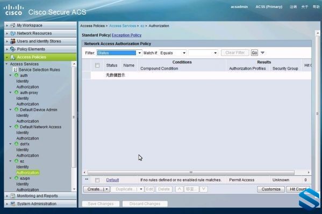Click the My Workspace icon
Screen dimensions: 322x214
point(13,25)
